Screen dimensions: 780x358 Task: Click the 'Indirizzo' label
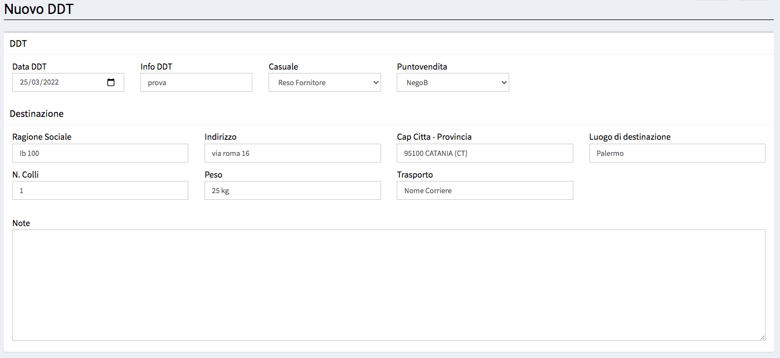(x=221, y=137)
